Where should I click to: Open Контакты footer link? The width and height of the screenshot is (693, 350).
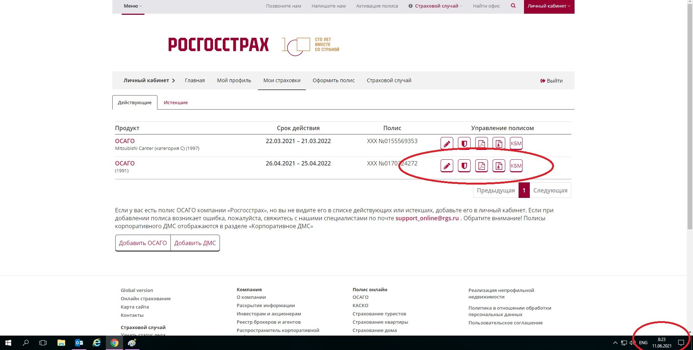[132, 315]
